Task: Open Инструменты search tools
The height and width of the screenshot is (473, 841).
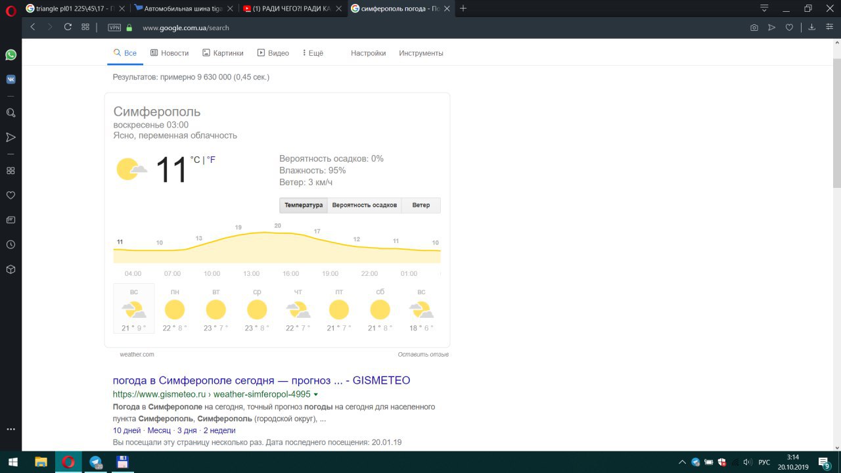Action: pyautogui.click(x=421, y=53)
